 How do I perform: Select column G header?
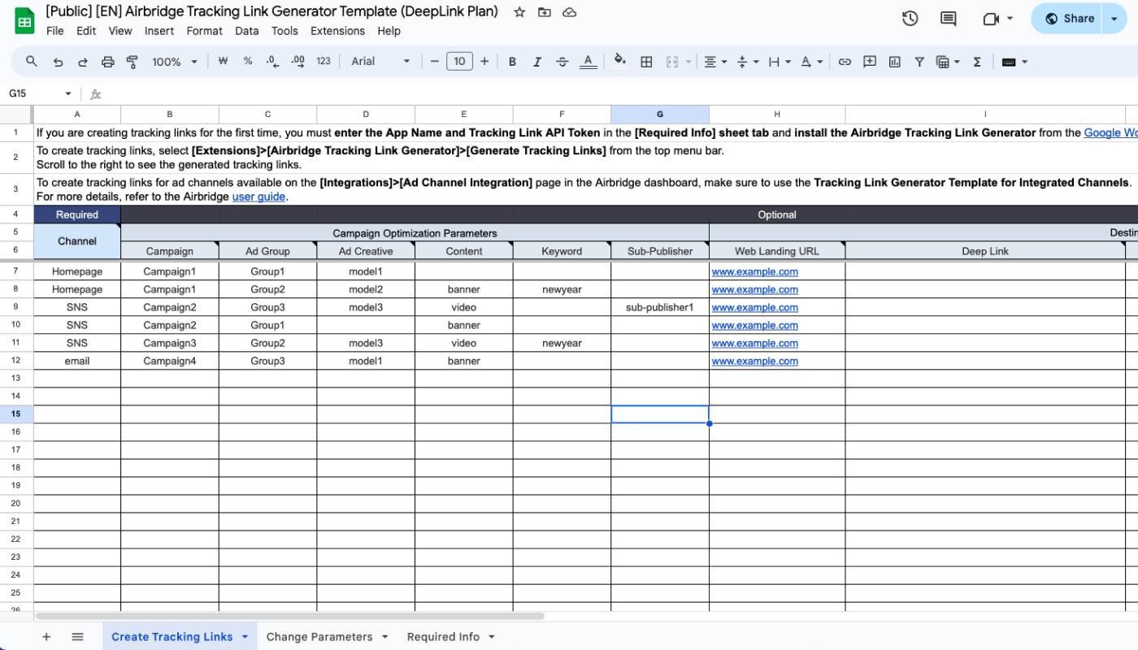pos(660,115)
